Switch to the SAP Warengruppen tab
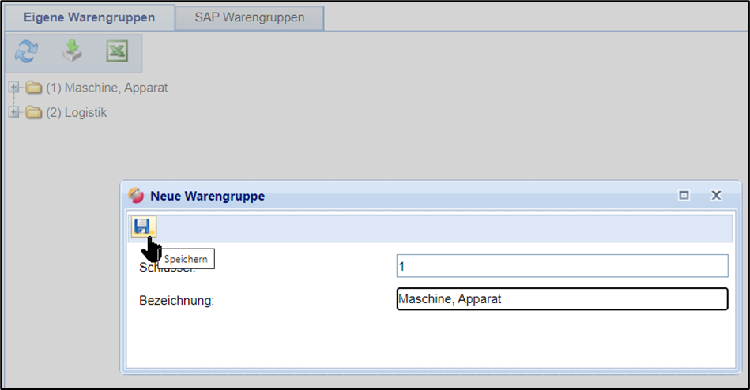750x390 pixels. (249, 17)
